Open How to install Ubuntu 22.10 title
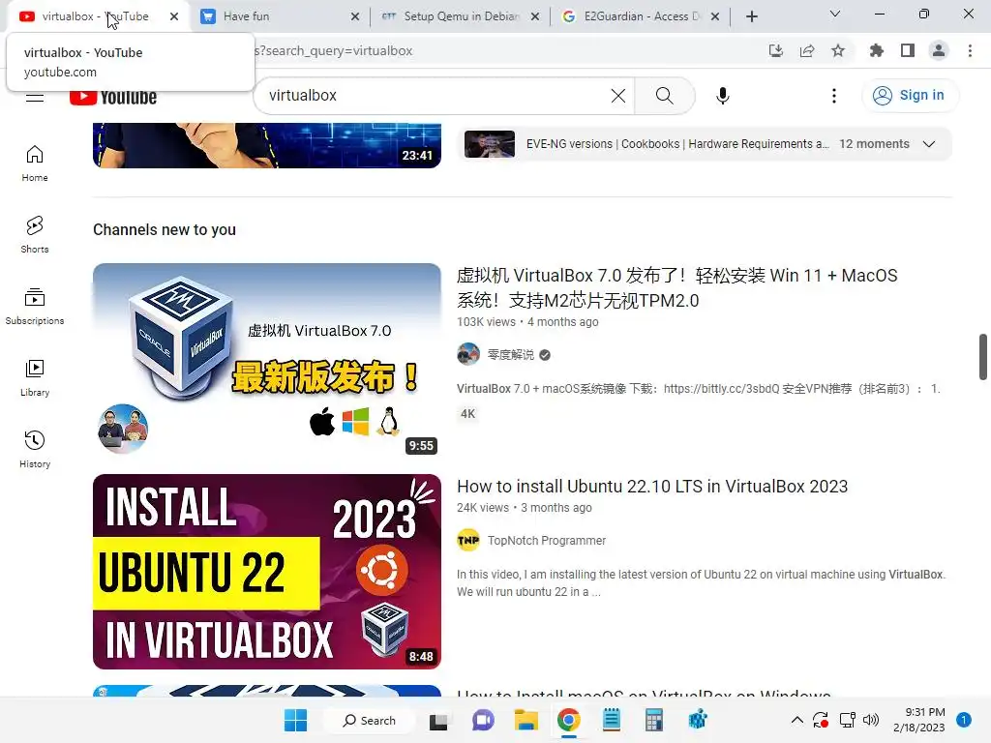The height and width of the screenshot is (743, 991). point(652,487)
